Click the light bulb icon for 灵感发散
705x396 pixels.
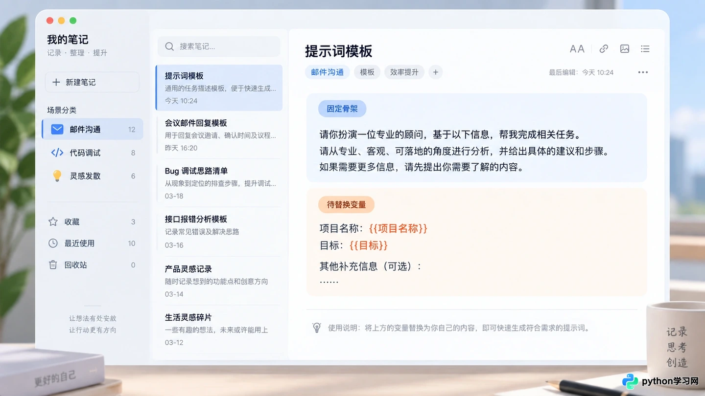pos(57,176)
